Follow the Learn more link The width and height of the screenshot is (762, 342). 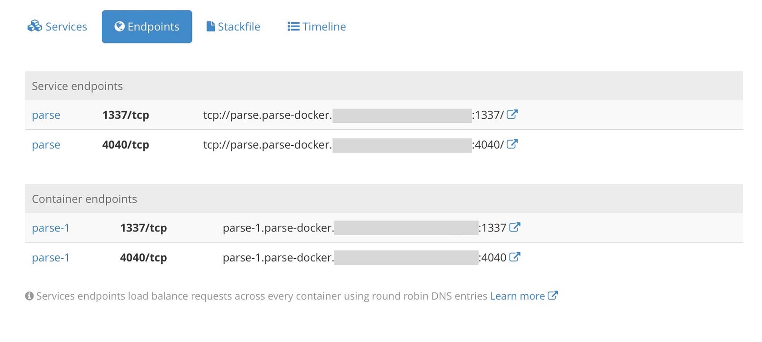(517, 296)
